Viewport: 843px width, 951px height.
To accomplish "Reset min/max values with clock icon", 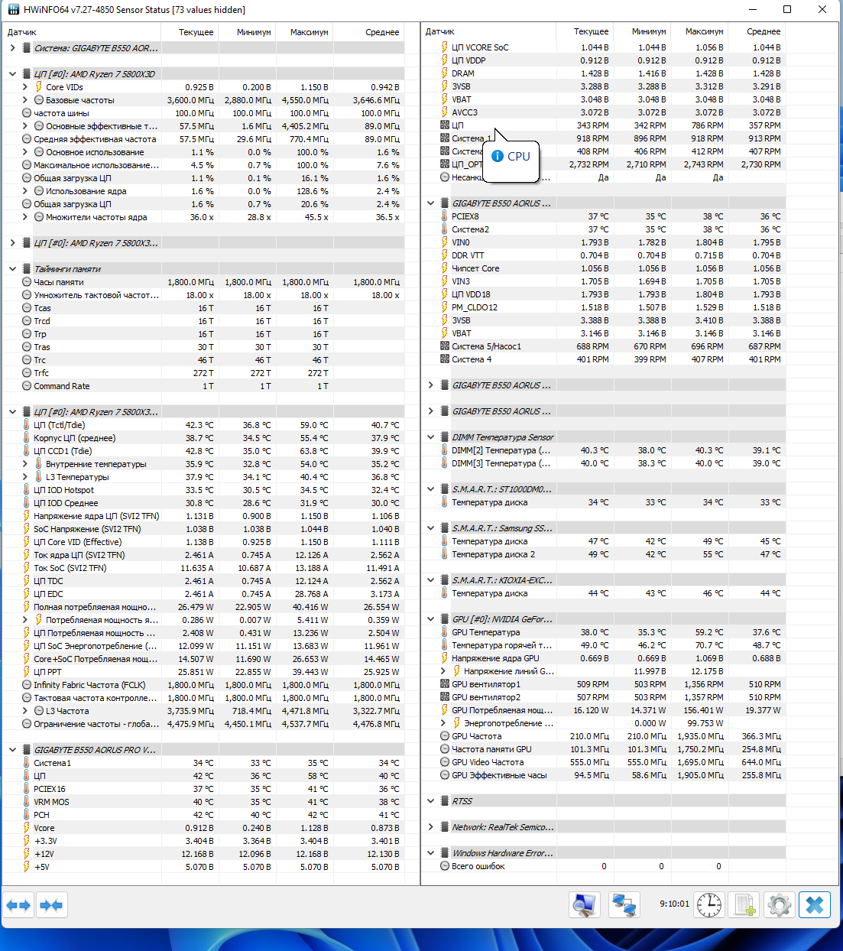I will click(710, 905).
